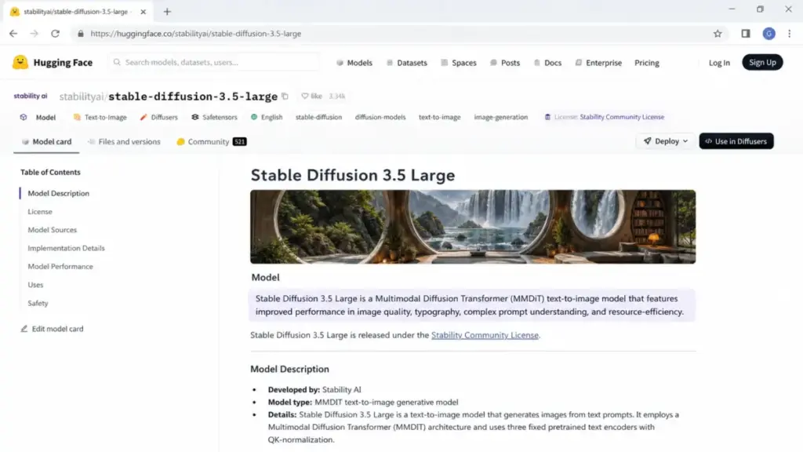Select the diffusion-models tag

point(380,117)
